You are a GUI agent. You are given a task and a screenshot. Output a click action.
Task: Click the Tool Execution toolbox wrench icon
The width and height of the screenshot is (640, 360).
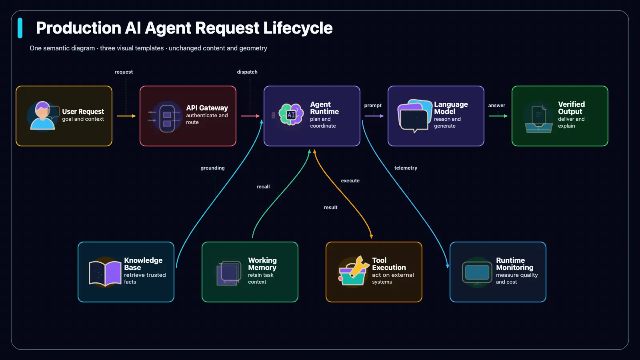click(354, 271)
